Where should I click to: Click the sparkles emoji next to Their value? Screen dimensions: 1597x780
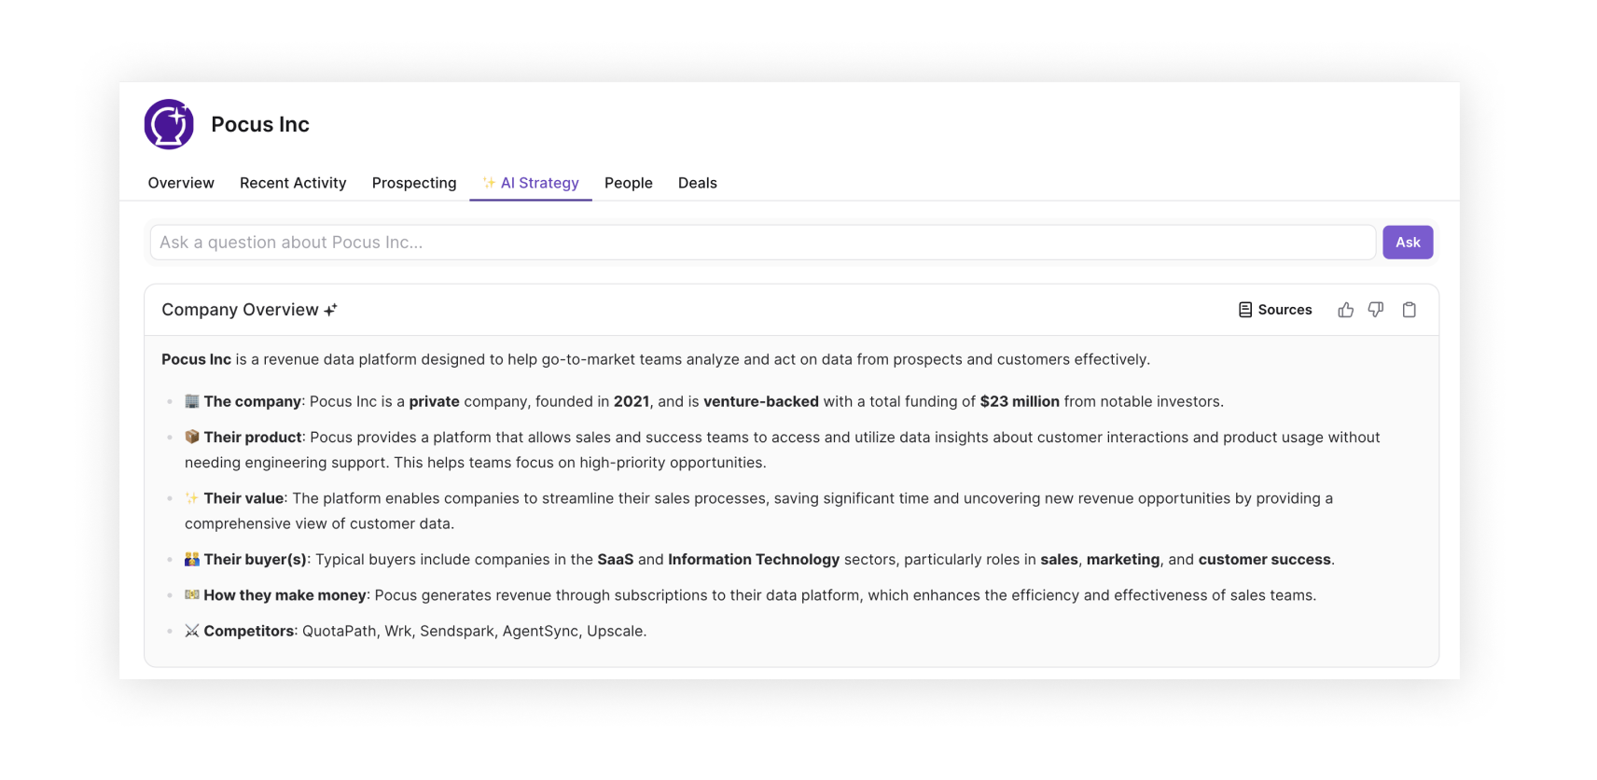[192, 498]
